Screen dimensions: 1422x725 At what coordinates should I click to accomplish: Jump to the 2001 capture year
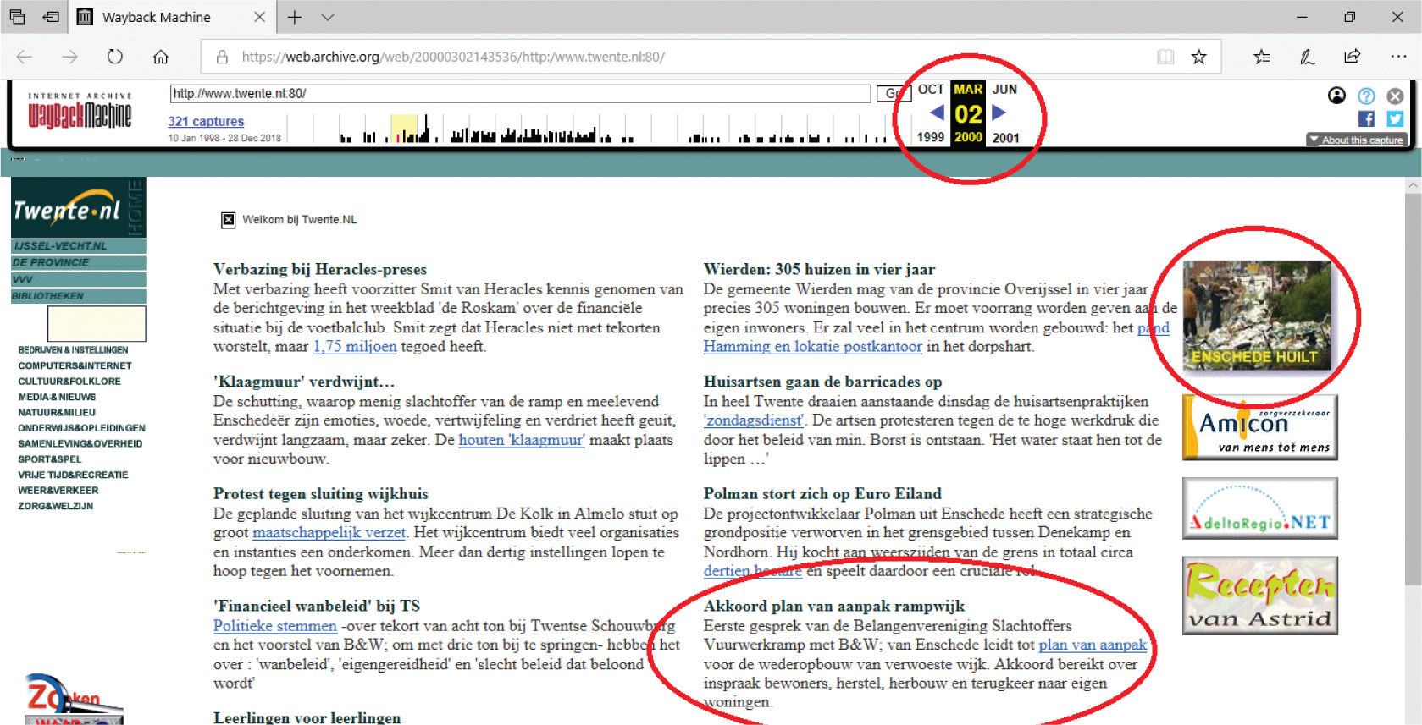(1006, 137)
